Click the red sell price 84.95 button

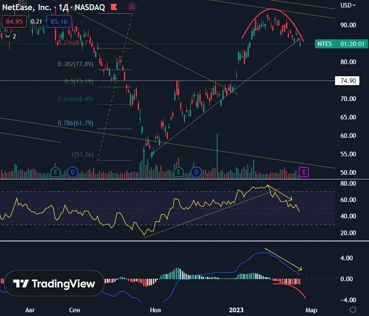[14, 22]
